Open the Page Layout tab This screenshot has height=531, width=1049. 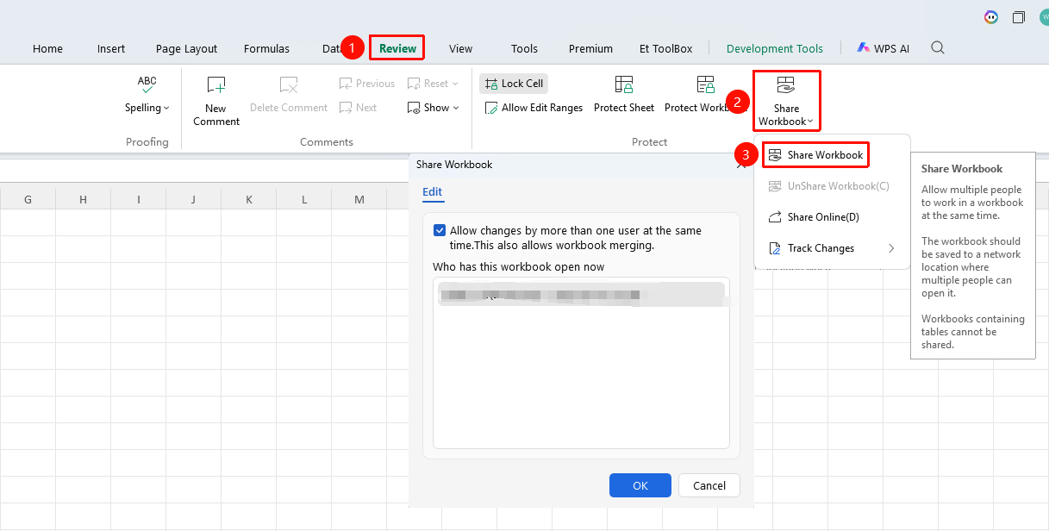(187, 49)
